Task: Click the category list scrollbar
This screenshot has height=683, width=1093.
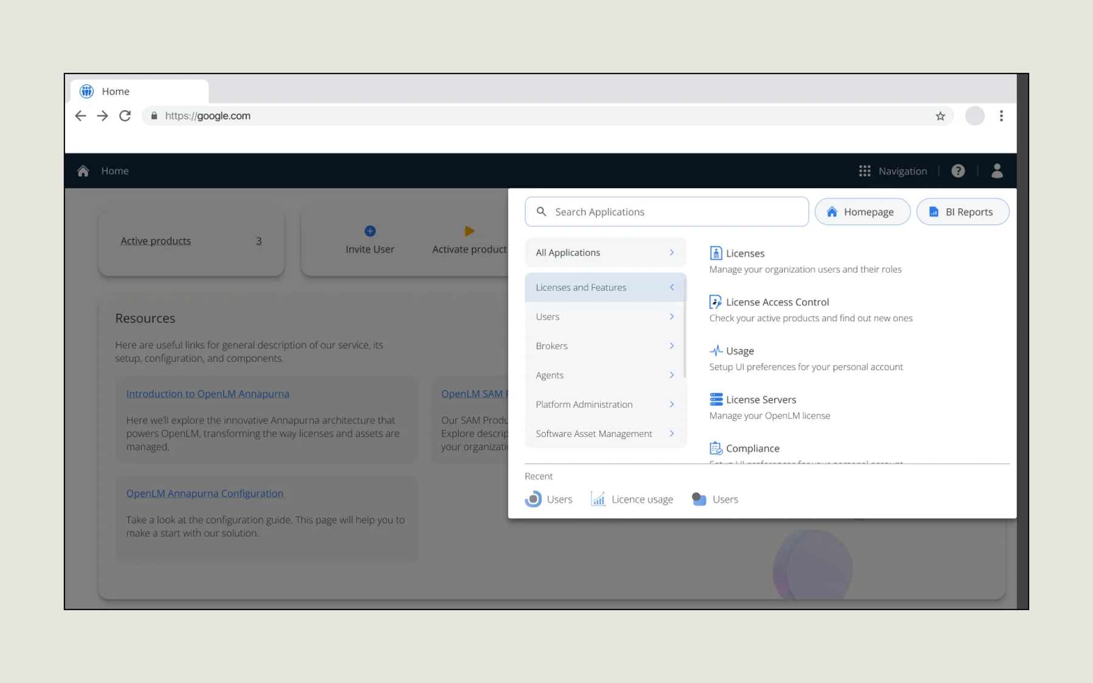Action: [x=685, y=328]
